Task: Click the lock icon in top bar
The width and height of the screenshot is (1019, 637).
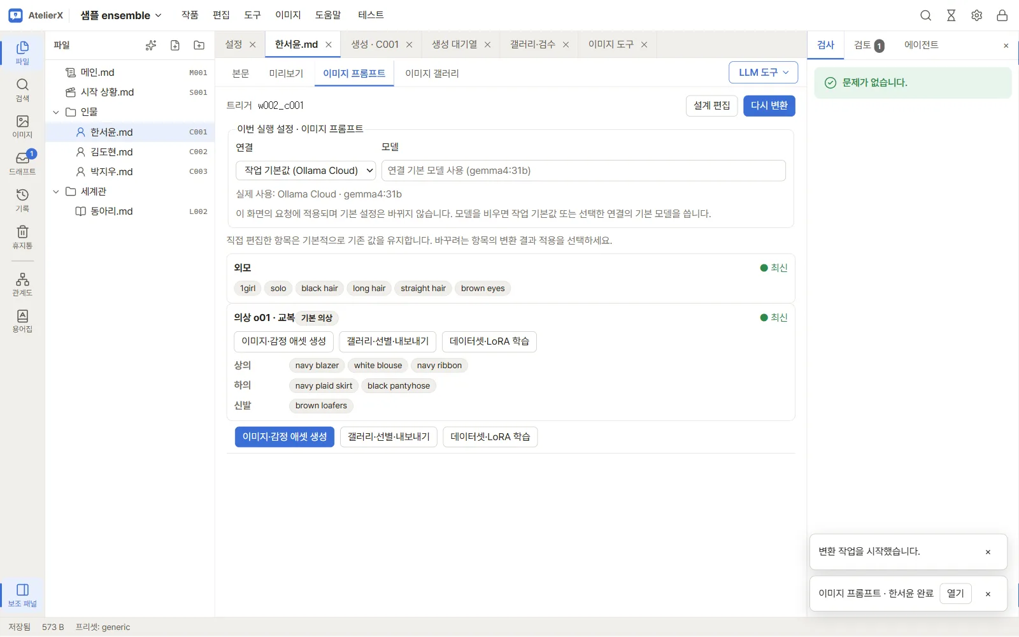Action: (1002, 15)
